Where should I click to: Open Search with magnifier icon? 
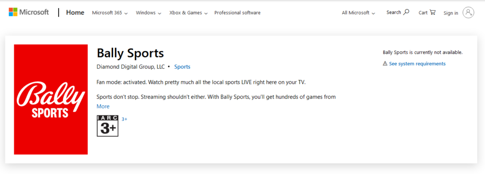[398, 12]
